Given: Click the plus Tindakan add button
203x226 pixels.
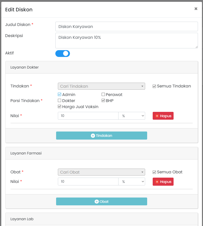Looking at the screenshot, I should [x=101, y=136].
